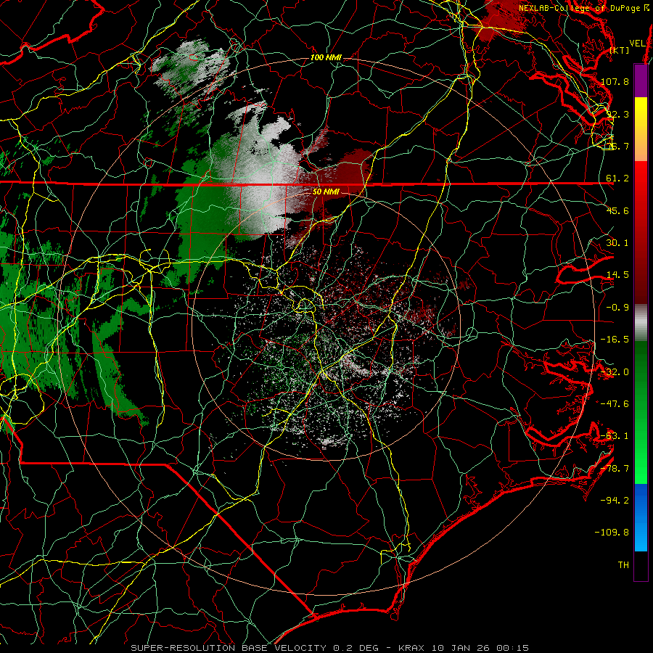653x653 pixels.
Task: Click the -78.7 legend value
Action: coord(615,469)
